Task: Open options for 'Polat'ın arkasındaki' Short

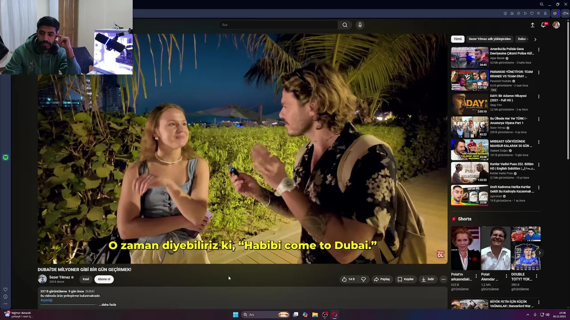Action: tap(476, 276)
